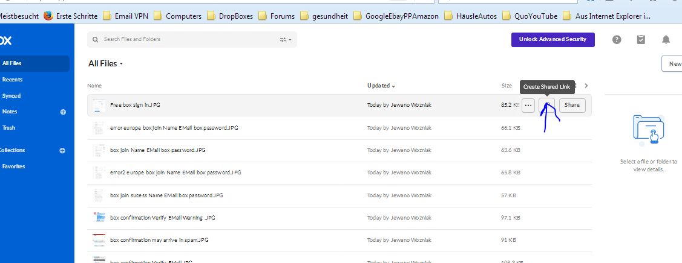The width and height of the screenshot is (682, 263).
Task: Open box confirmation may arrive in spam.JPG
Action: pos(160,240)
